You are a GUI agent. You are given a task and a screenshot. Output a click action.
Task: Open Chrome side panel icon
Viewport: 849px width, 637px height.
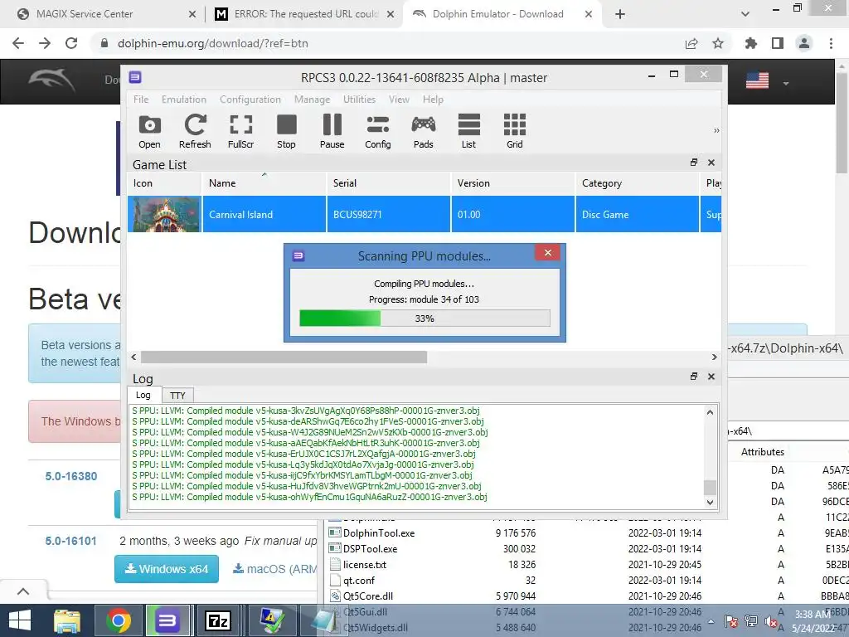click(778, 43)
